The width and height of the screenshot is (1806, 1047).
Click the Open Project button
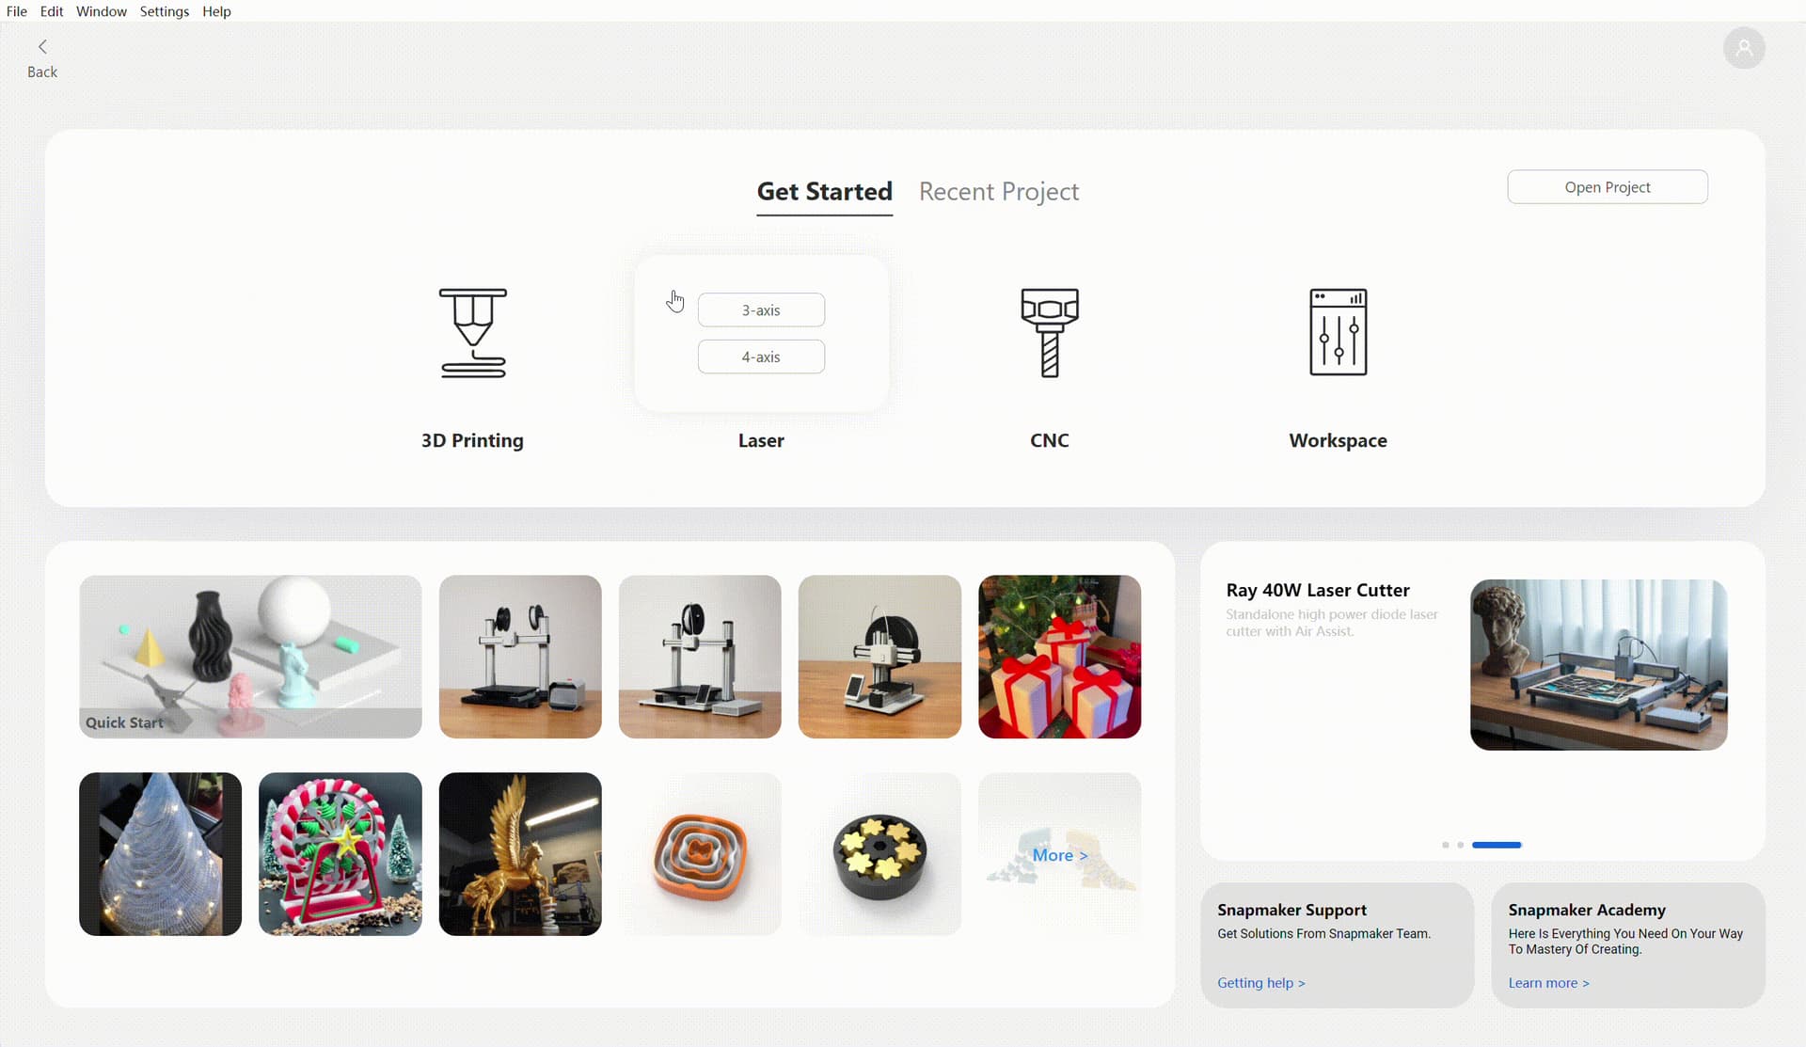click(1608, 187)
